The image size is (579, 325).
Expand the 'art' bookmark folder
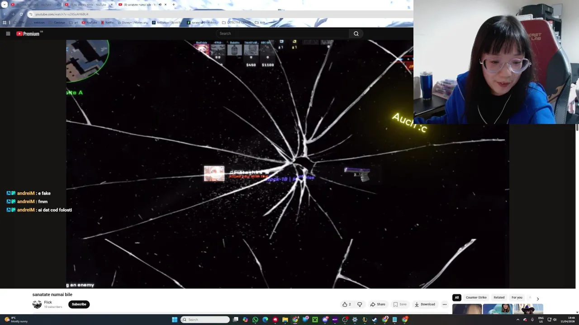tap(73, 23)
